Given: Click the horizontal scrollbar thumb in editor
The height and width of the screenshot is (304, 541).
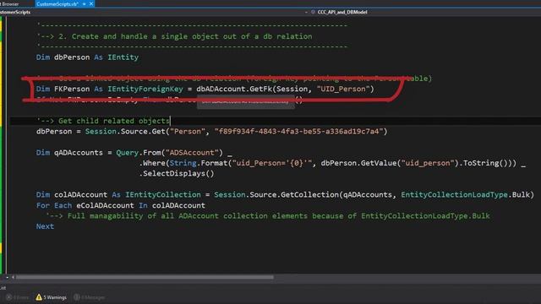Looking at the screenshot, I should (145, 277).
